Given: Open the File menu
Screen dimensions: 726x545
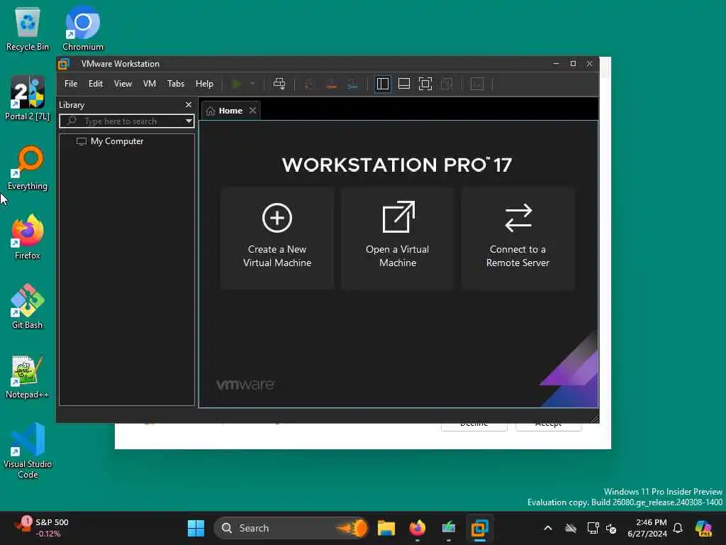Looking at the screenshot, I should pos(71,84).
